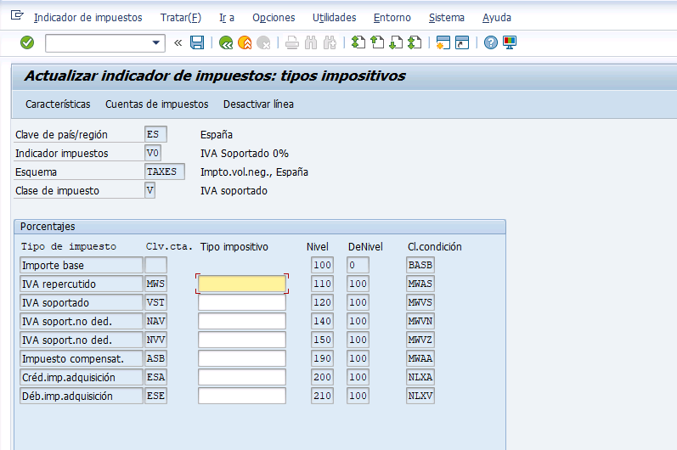Image resolution: width=677 pixels, height=450 pixels.
Task: Create a new session window icon
Action: coord(443,42)
